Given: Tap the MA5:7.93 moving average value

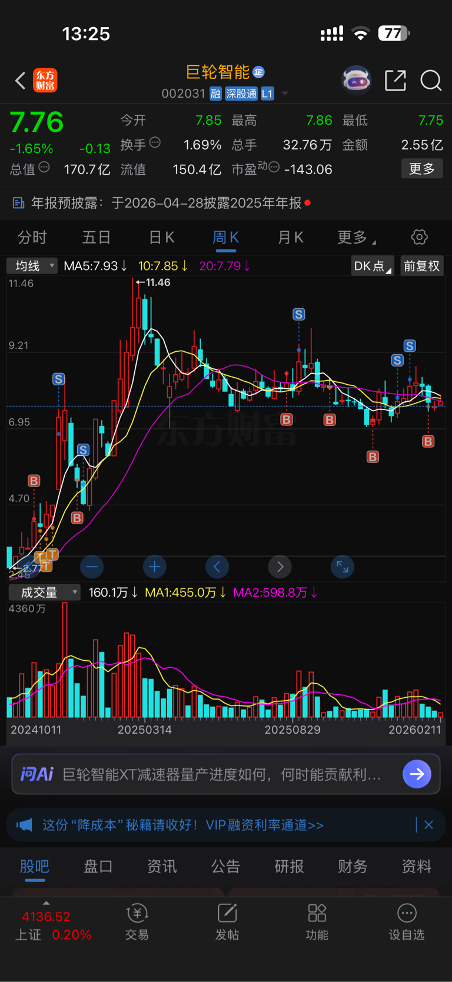Looking at the screenshot, I should 95,266.
